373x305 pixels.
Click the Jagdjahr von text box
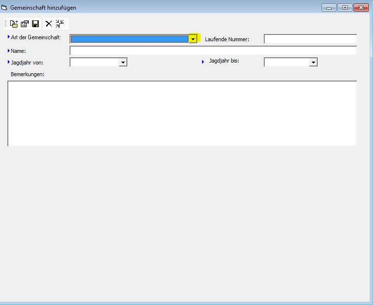pos(95,63)
